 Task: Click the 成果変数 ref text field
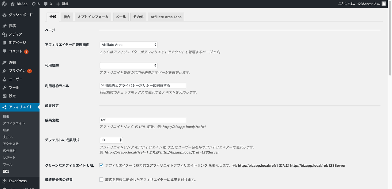(x=143, y=120)
